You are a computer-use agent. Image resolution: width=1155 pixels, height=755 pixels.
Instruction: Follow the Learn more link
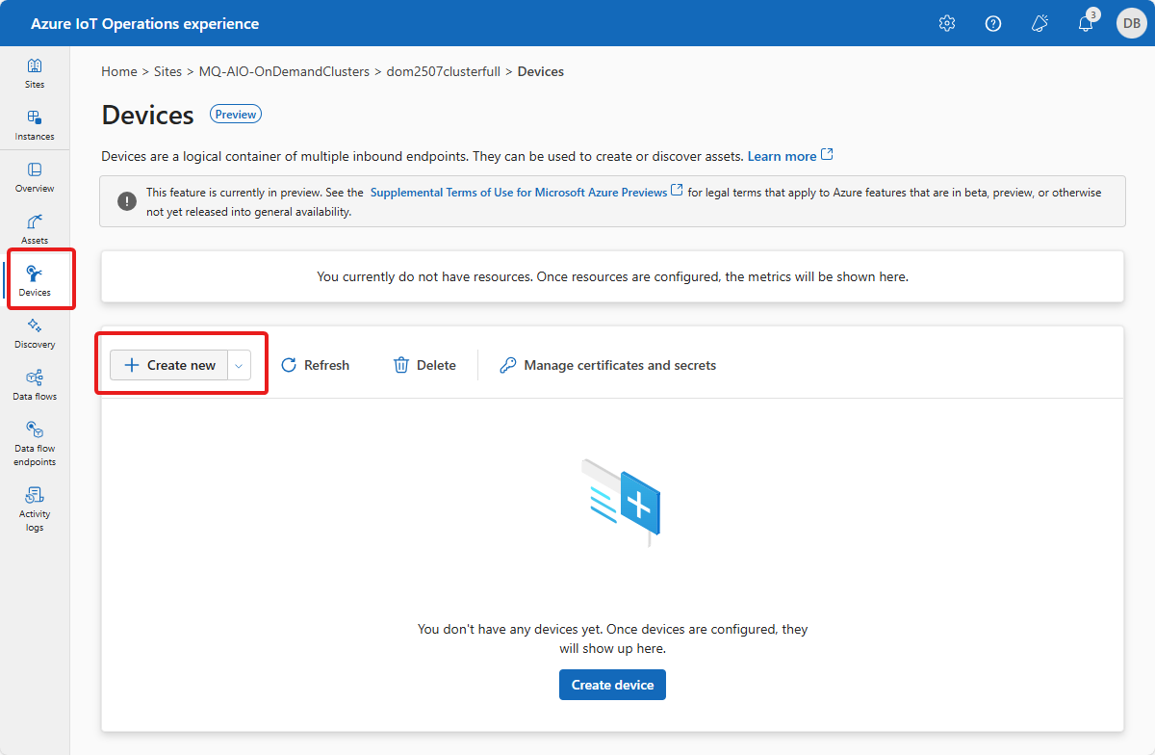(790, 156)
